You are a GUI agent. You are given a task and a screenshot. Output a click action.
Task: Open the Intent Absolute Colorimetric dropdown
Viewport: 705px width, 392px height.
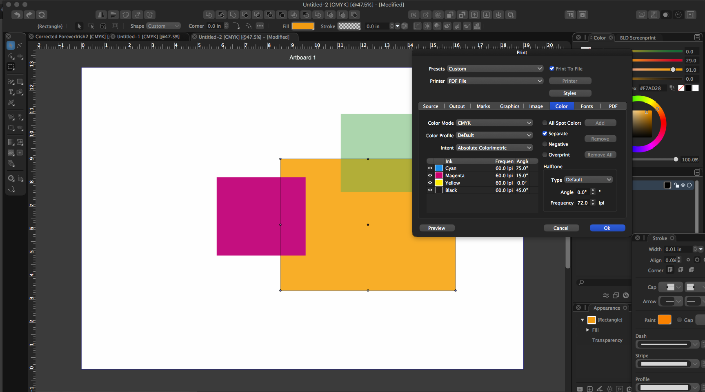coord(494,148)
